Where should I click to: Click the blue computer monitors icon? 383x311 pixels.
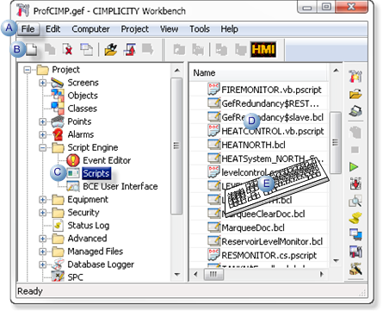click(355, 234)
